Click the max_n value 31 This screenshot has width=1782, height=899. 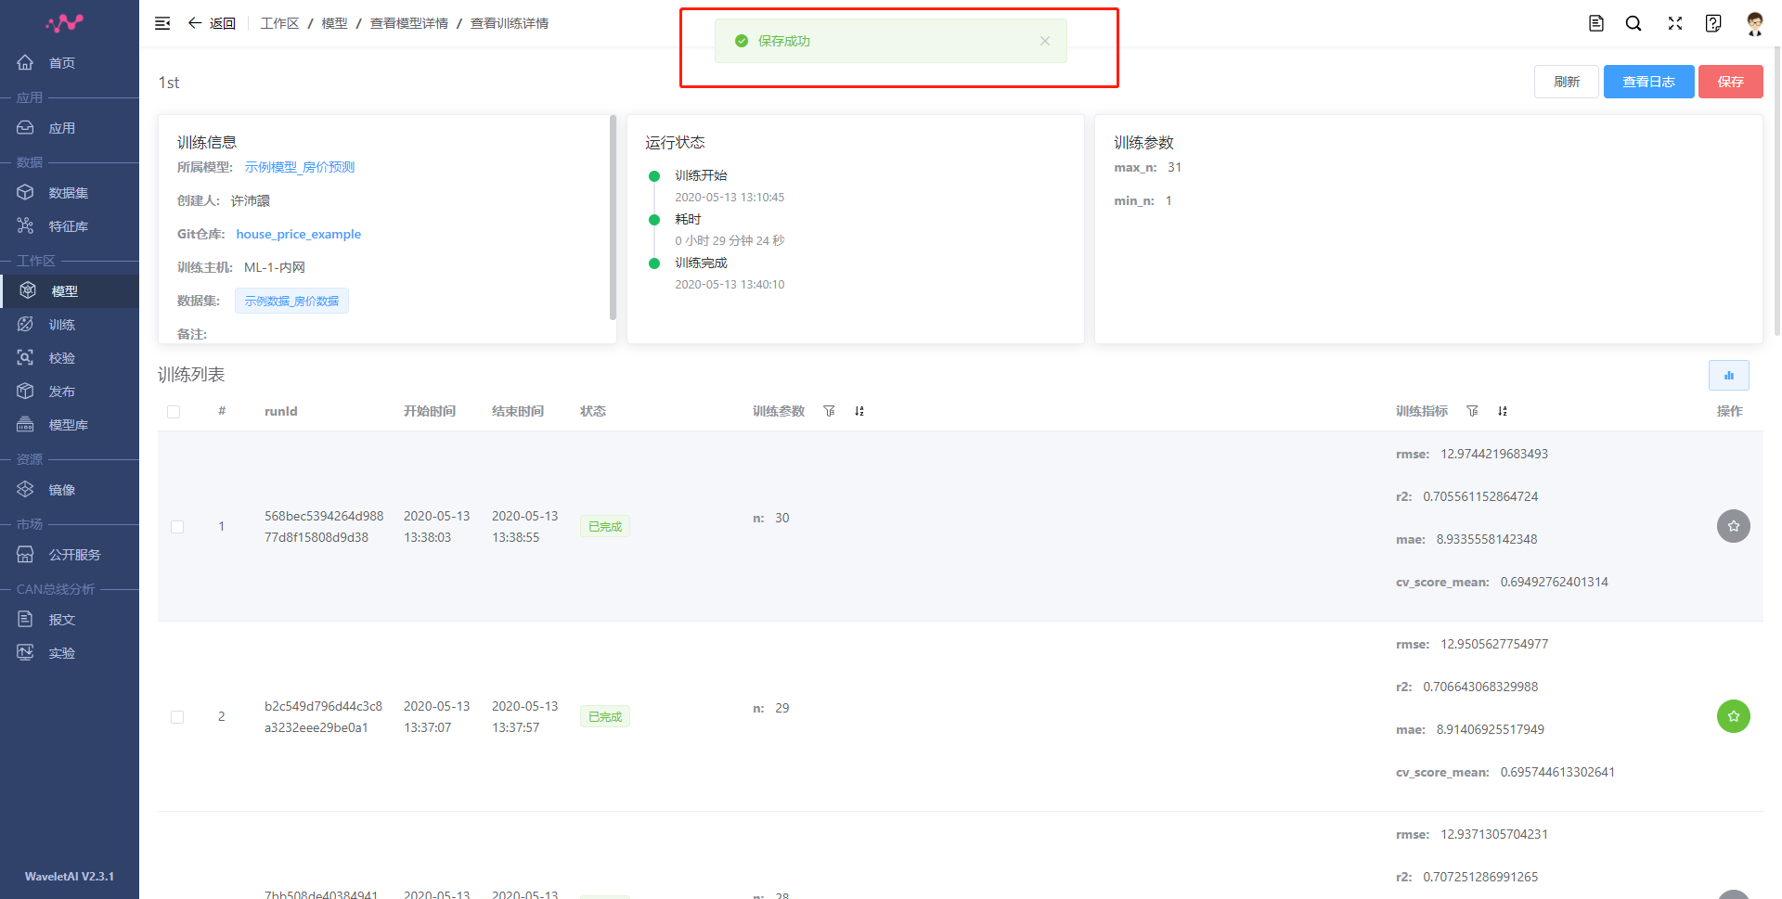1174,167
